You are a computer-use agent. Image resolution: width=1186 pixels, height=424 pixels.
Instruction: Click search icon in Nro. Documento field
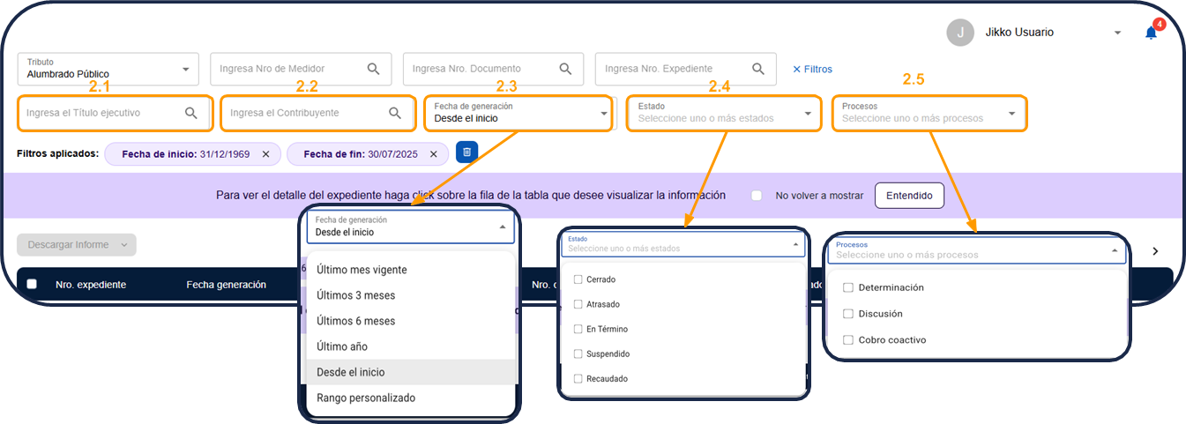[x=565, y=69]
